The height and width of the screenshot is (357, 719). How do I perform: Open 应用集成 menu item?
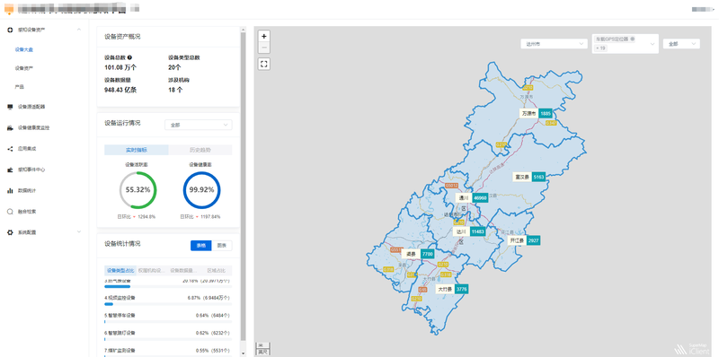click(x=27, y=149)
